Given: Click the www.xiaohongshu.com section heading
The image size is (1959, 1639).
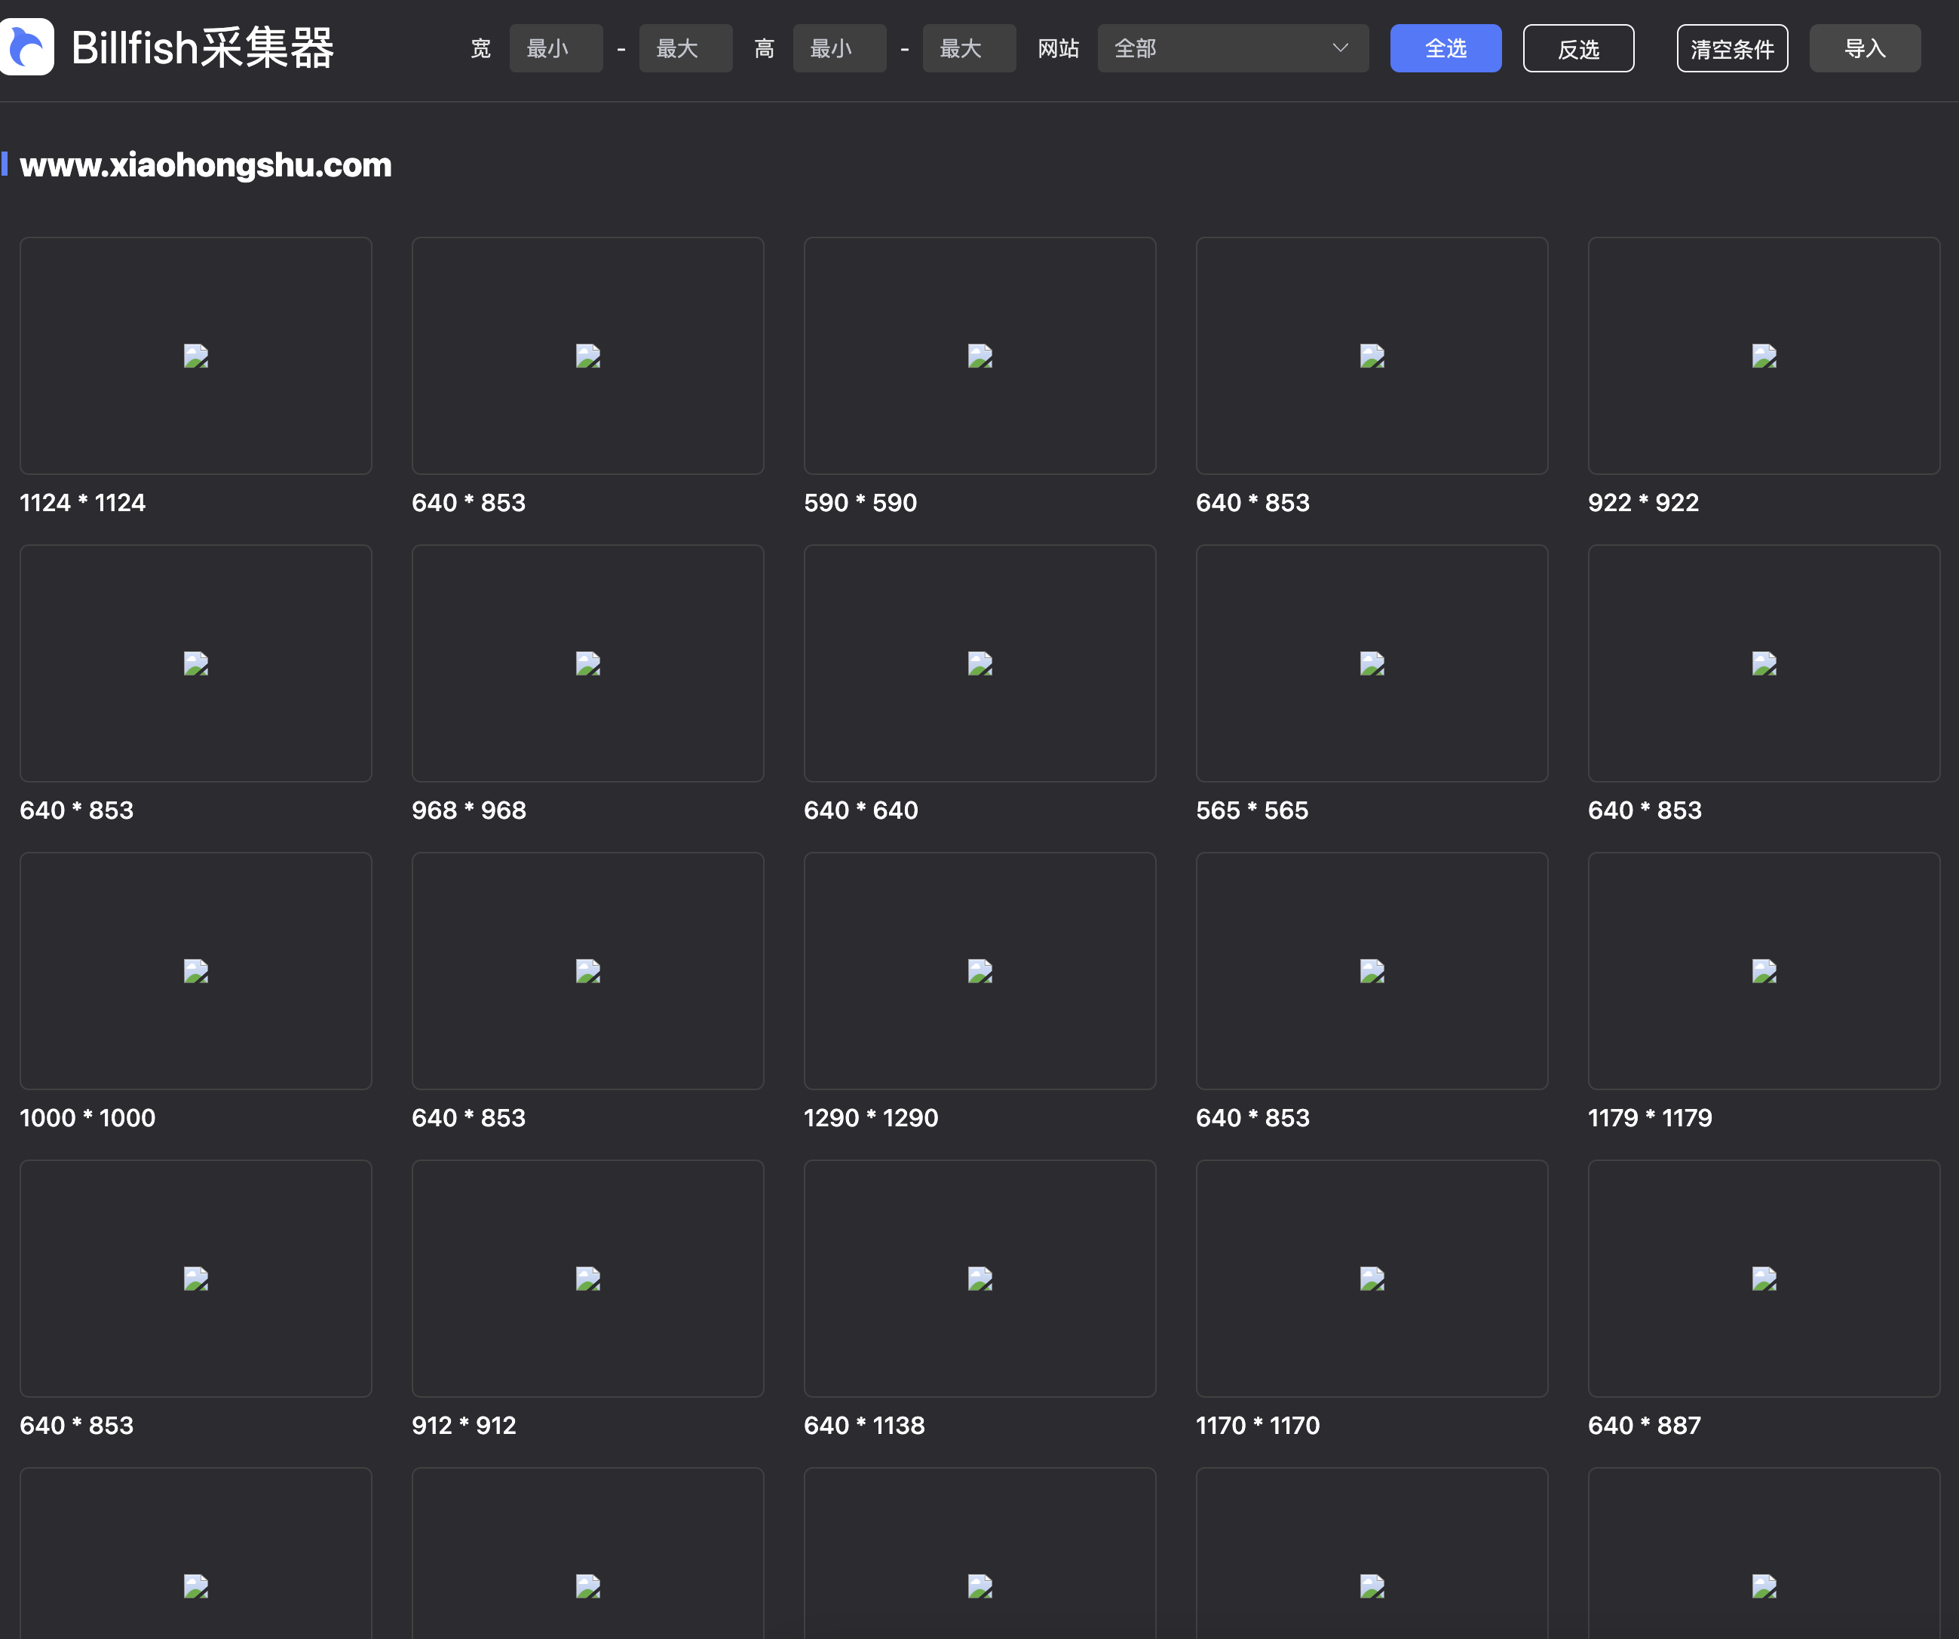Looking at the screenshot, I should click(205, 165).
